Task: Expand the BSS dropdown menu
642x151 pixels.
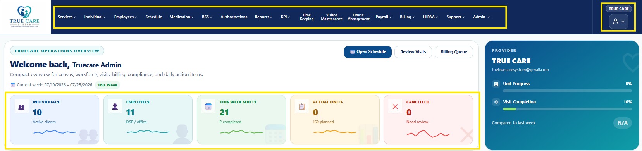Action: 207,17
